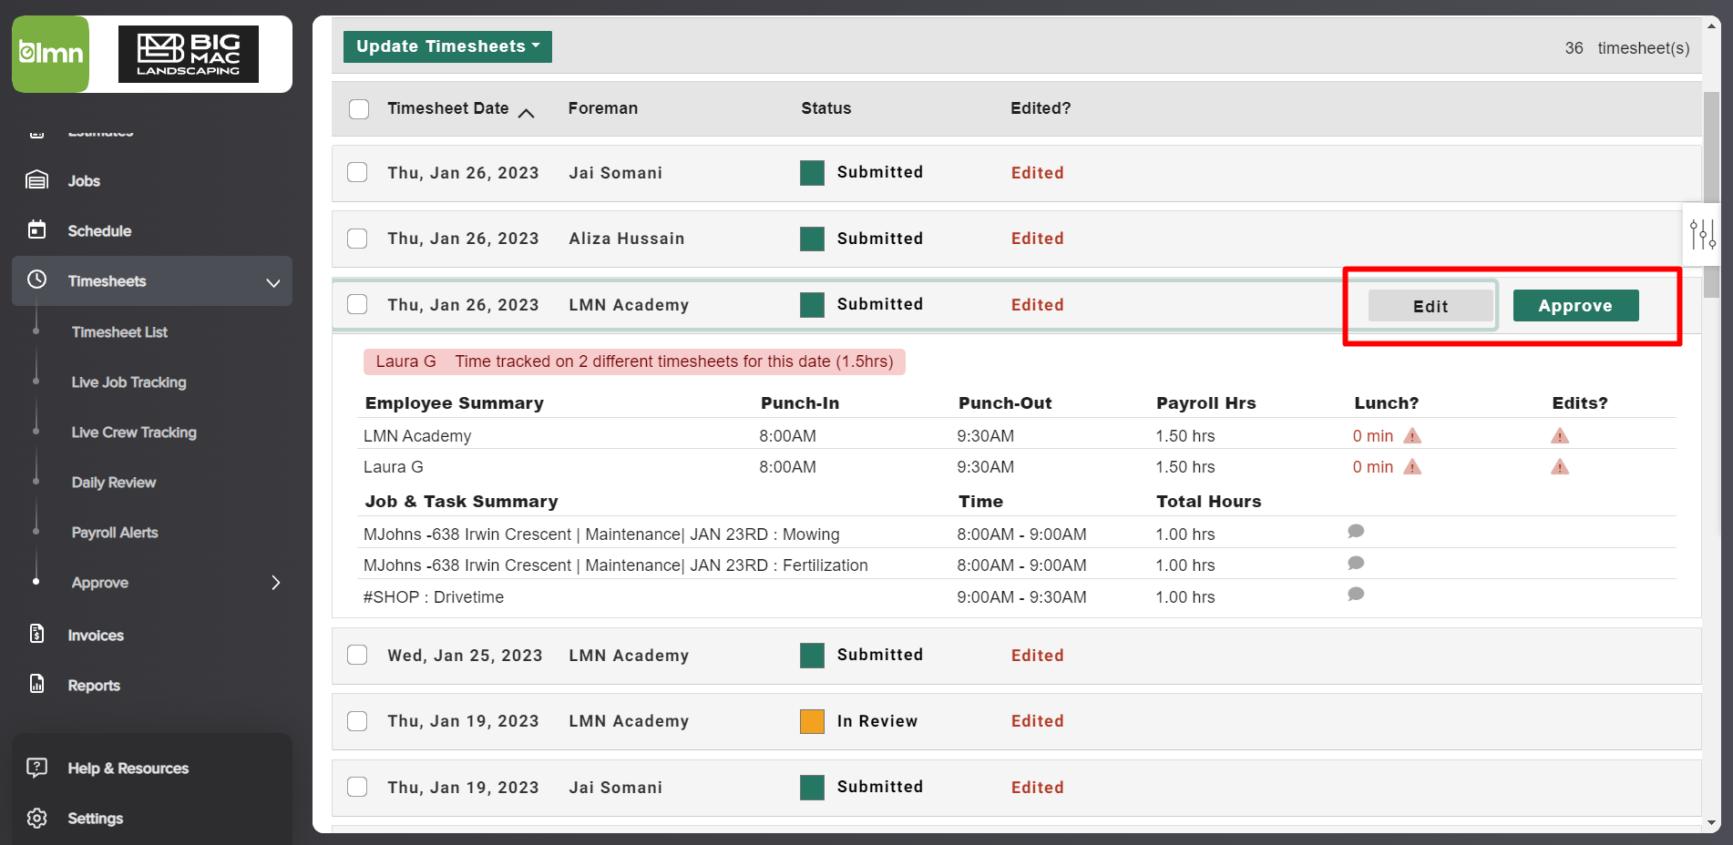The image size is (1733, 845).
Task: Open the Invoices section
Action: point(96,636)
